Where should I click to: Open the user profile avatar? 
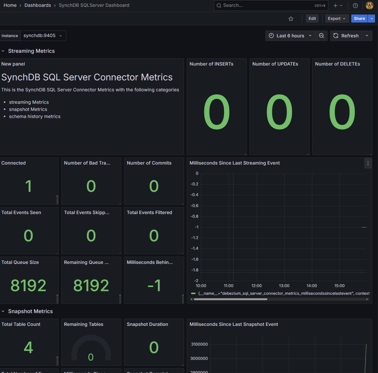pos(369,5)
